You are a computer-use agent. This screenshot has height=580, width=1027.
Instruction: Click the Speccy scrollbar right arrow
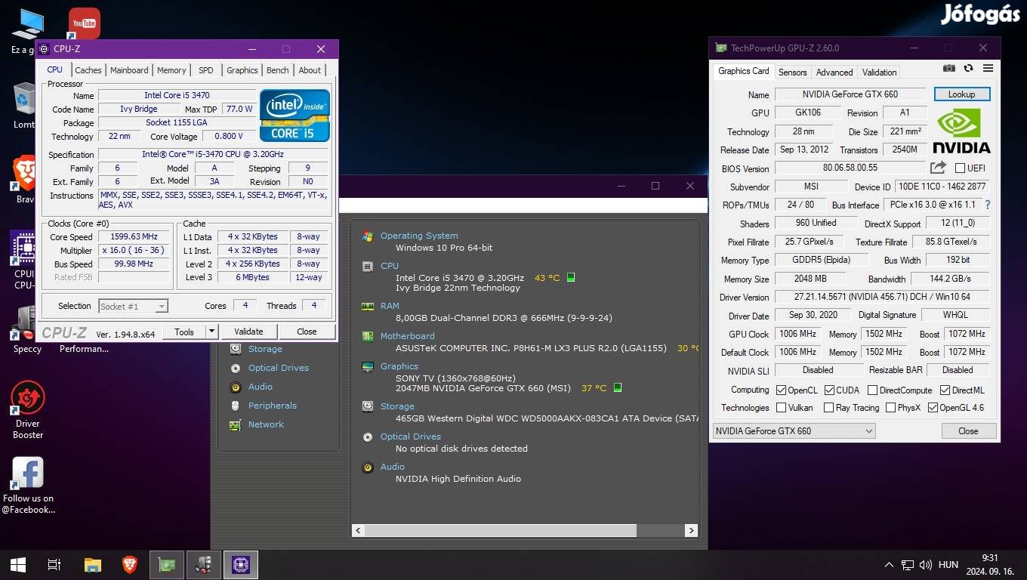click(x=691, y=531)
